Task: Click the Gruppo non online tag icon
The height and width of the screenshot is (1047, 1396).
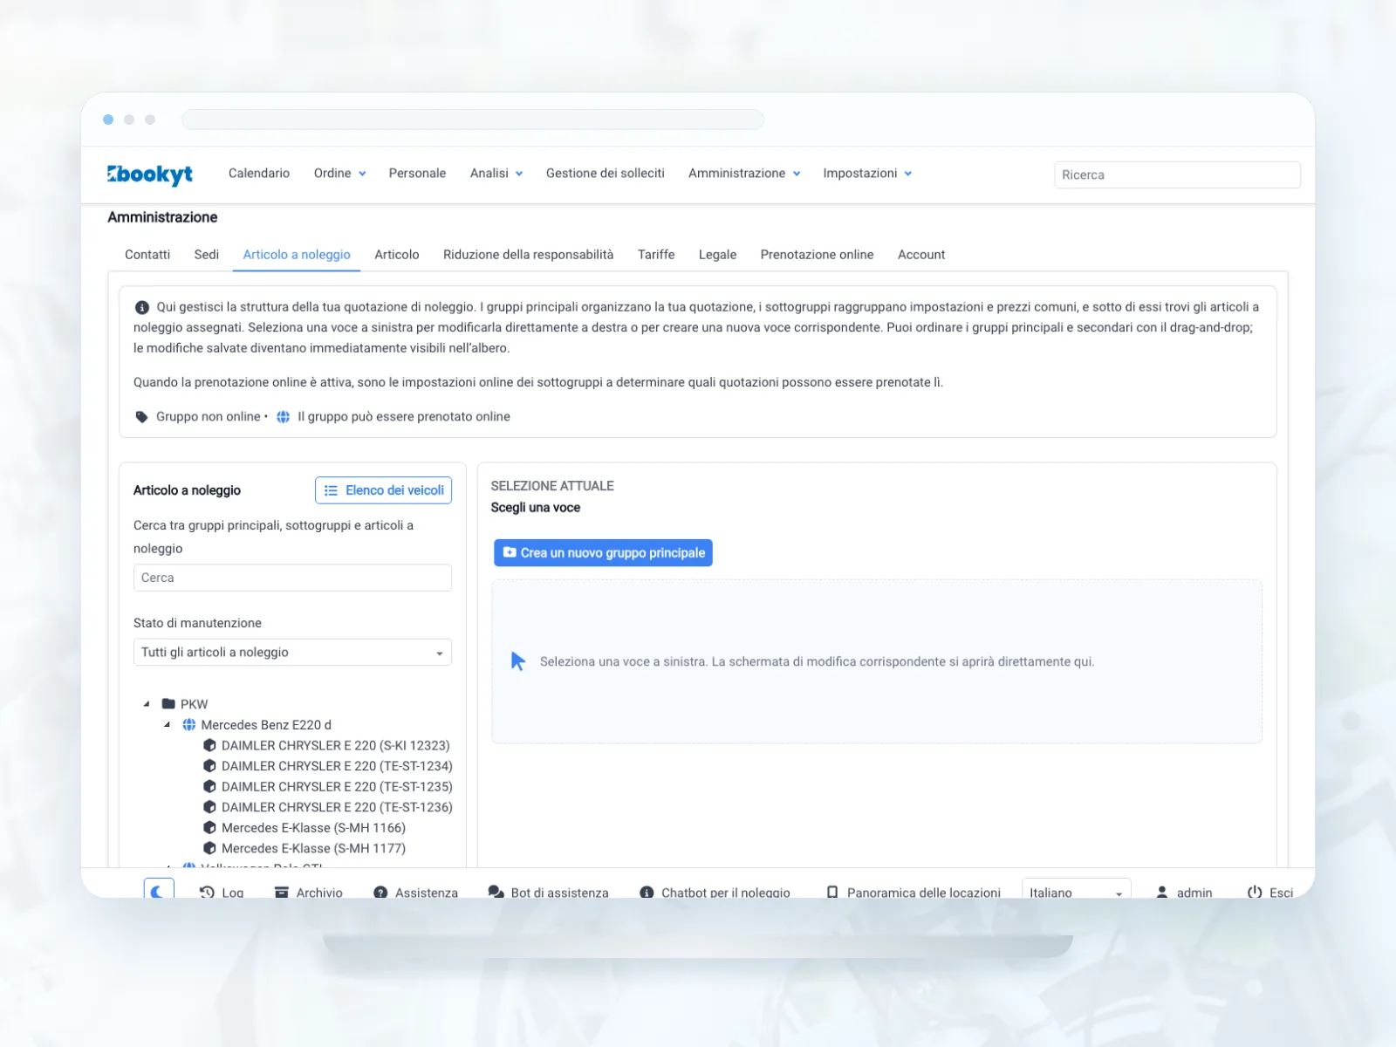Action: (141, 416)
